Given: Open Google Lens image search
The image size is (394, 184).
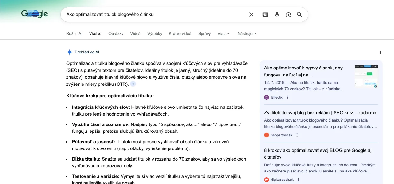Looking at the screenshot, I should tap(288, 14).
